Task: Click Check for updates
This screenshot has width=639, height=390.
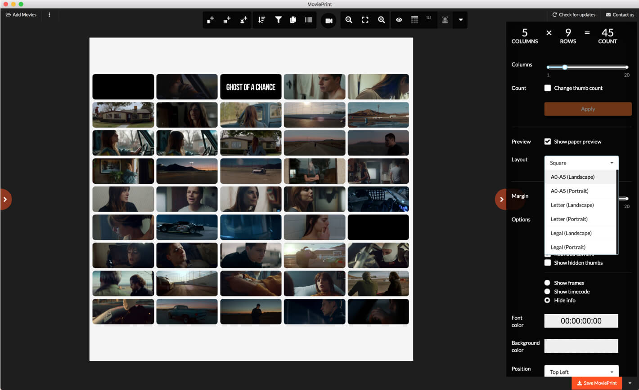Action: click(x=574, y=15)
